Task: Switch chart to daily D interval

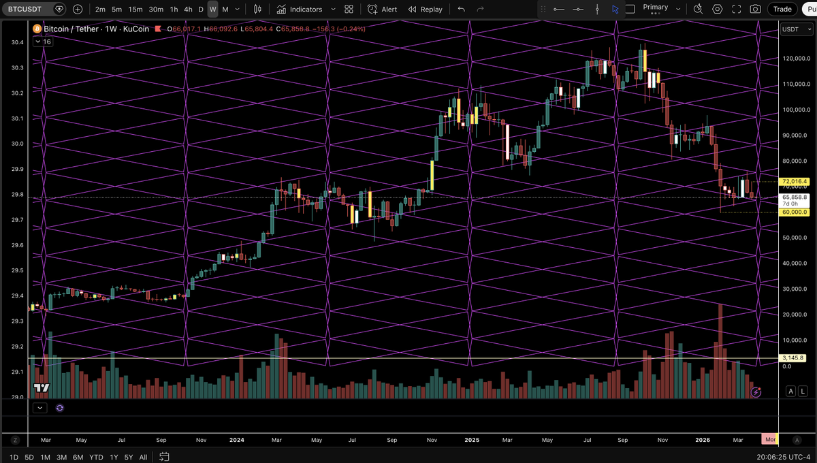Action: coord(201,10)
